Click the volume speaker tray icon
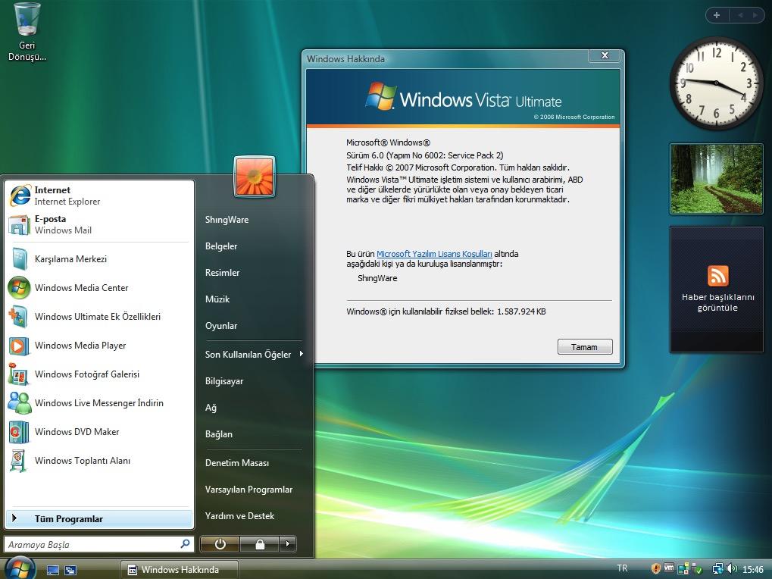 732,568
